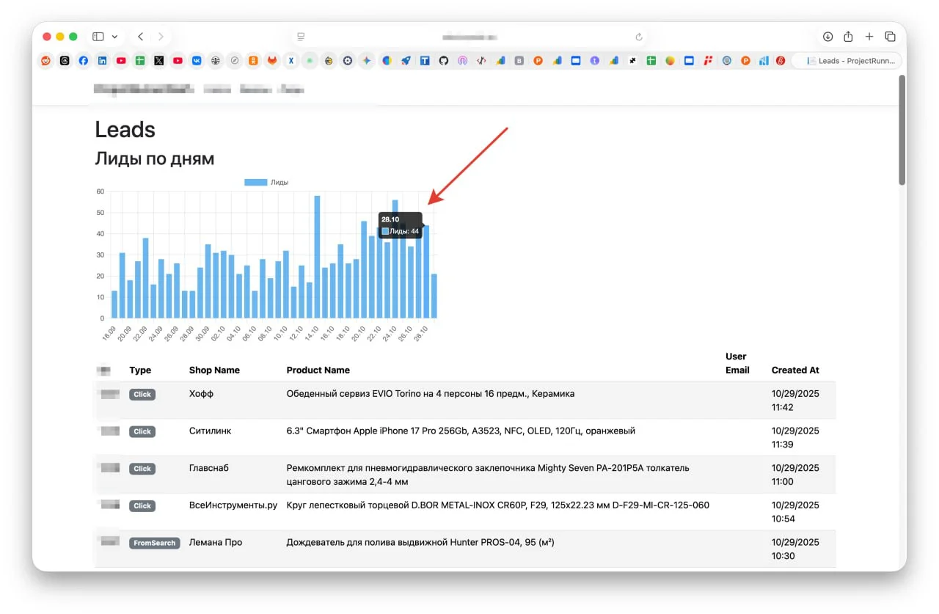The height and width of the screenshot is (614, 939).
Task: Show downloads in Safari toolbar
Action: point(827,37)
